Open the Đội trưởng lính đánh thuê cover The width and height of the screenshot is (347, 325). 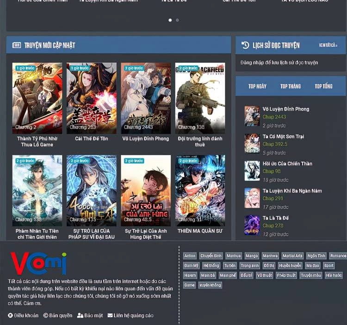[x=200, y=98]
